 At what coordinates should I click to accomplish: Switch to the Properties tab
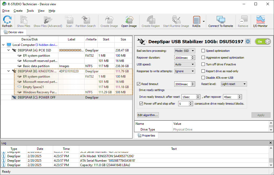[146, 136]
